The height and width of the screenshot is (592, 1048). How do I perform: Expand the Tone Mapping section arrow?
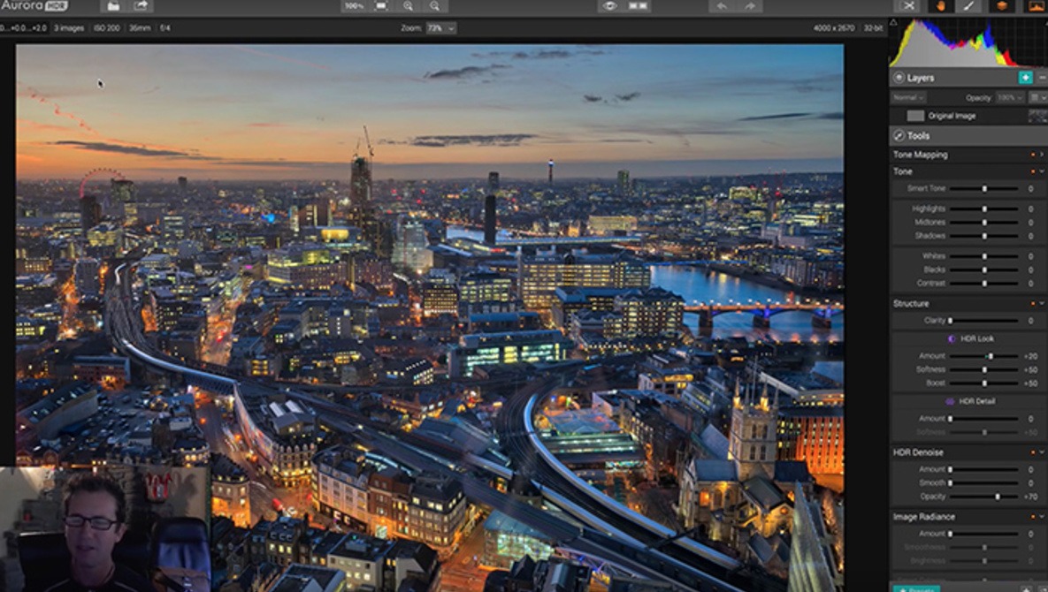pos(1041,155)
